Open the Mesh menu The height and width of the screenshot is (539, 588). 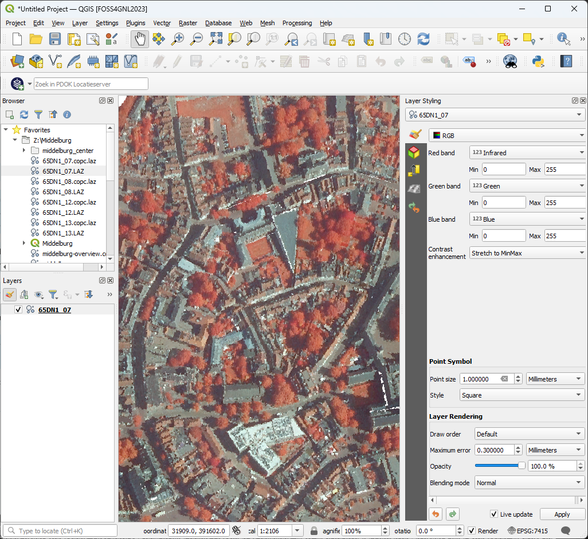(268, 23)
